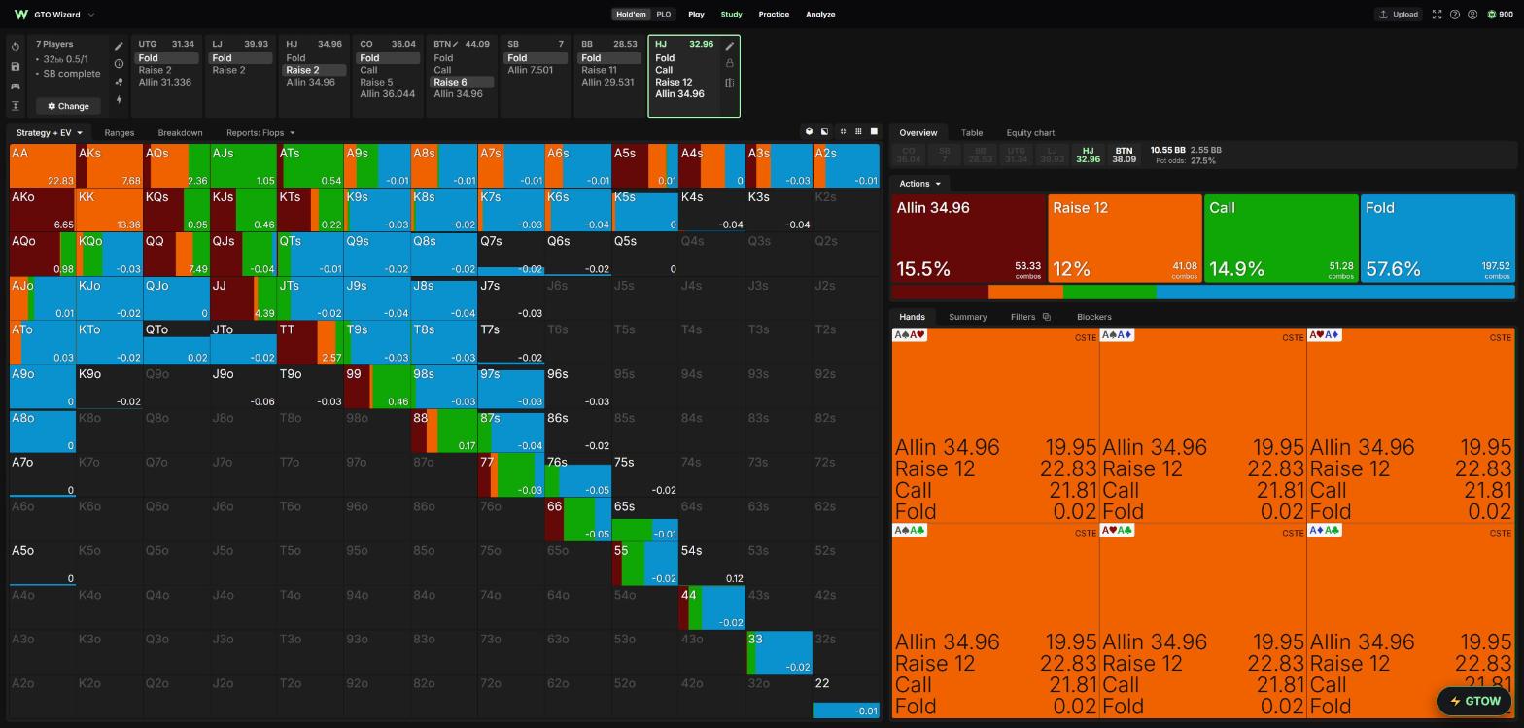Enter fullscreen mode via top-right icon
This screenshot has width=1524, height=728.
point(1437,15)
